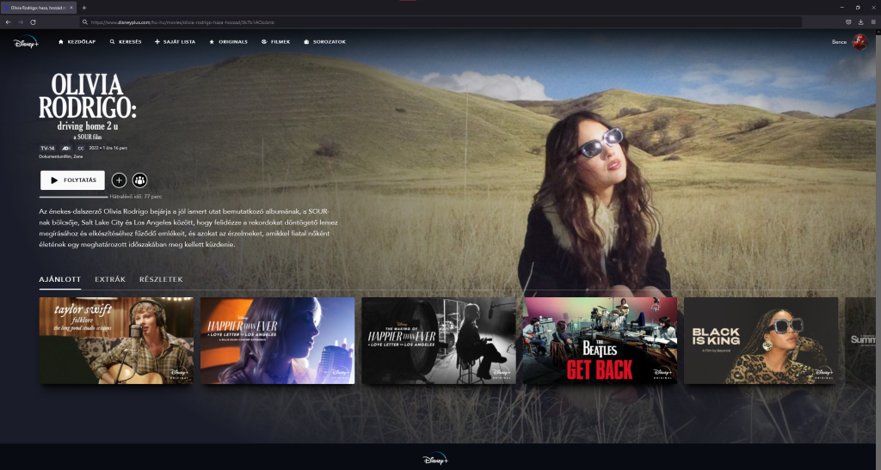Screen dimensions: 881x470
Task: Click the Disney+ logo in the footer
Action: [435, 459]
